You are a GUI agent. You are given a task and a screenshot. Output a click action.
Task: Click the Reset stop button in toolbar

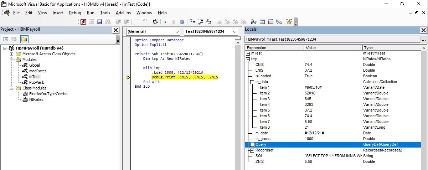coord(182,22)
